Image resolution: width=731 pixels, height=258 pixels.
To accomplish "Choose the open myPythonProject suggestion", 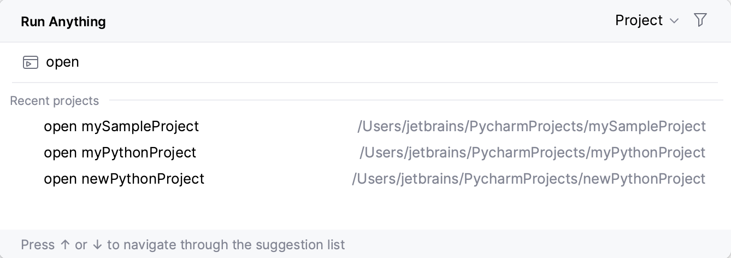I will (120, 153).
